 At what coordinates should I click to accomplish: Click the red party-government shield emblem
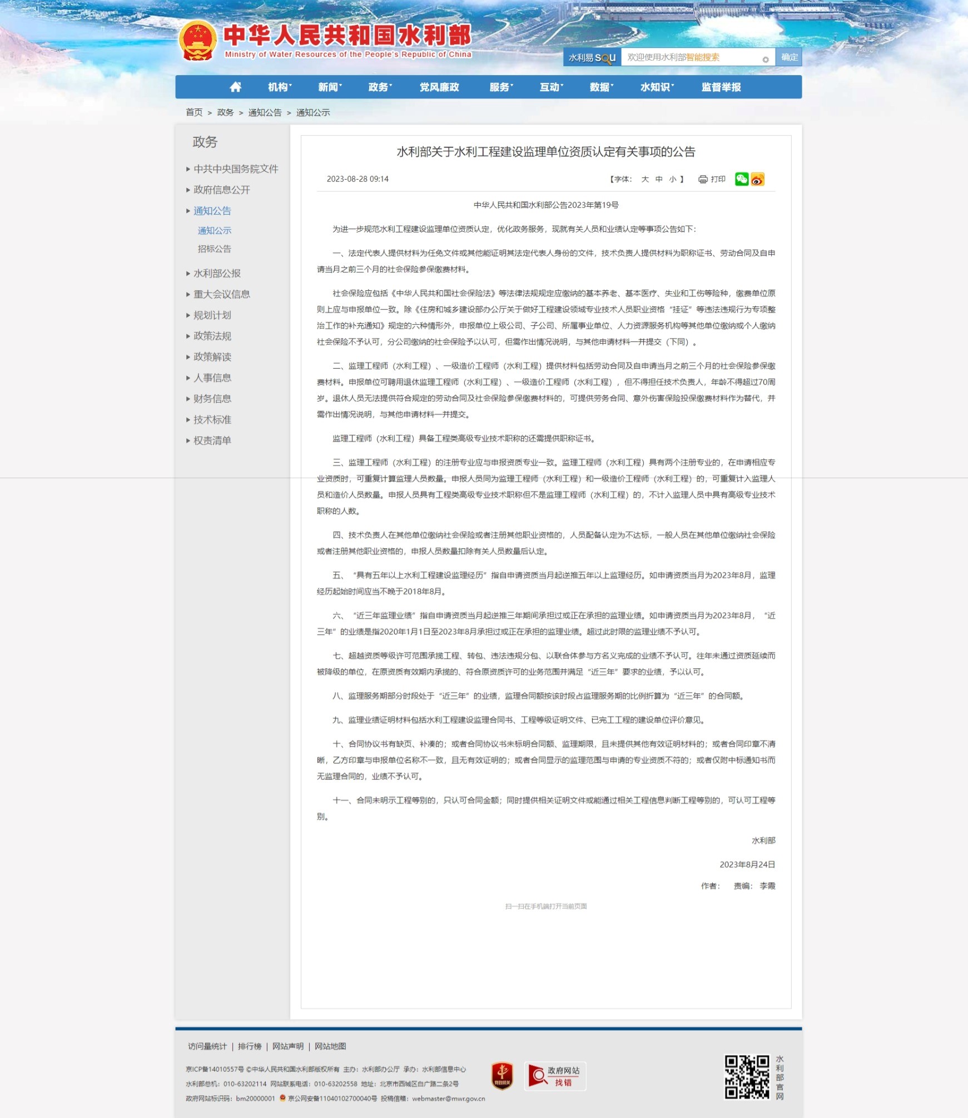(502, 1075)
